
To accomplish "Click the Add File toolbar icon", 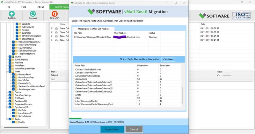I will pyautogui.click(x=11, y=14).
